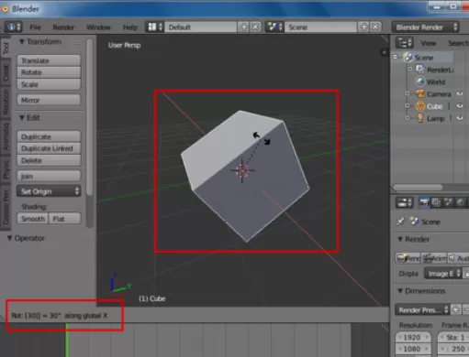Image resolution: width=469 pixels, height=357 pixels.
Task: Click the Rotate button
Action: (x=49, y=72)
